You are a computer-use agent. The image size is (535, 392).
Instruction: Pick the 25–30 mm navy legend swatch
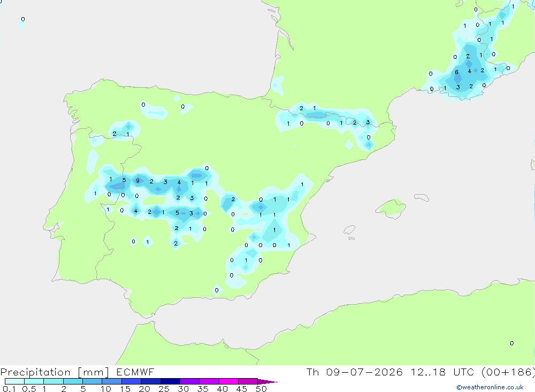click(170, 381)
